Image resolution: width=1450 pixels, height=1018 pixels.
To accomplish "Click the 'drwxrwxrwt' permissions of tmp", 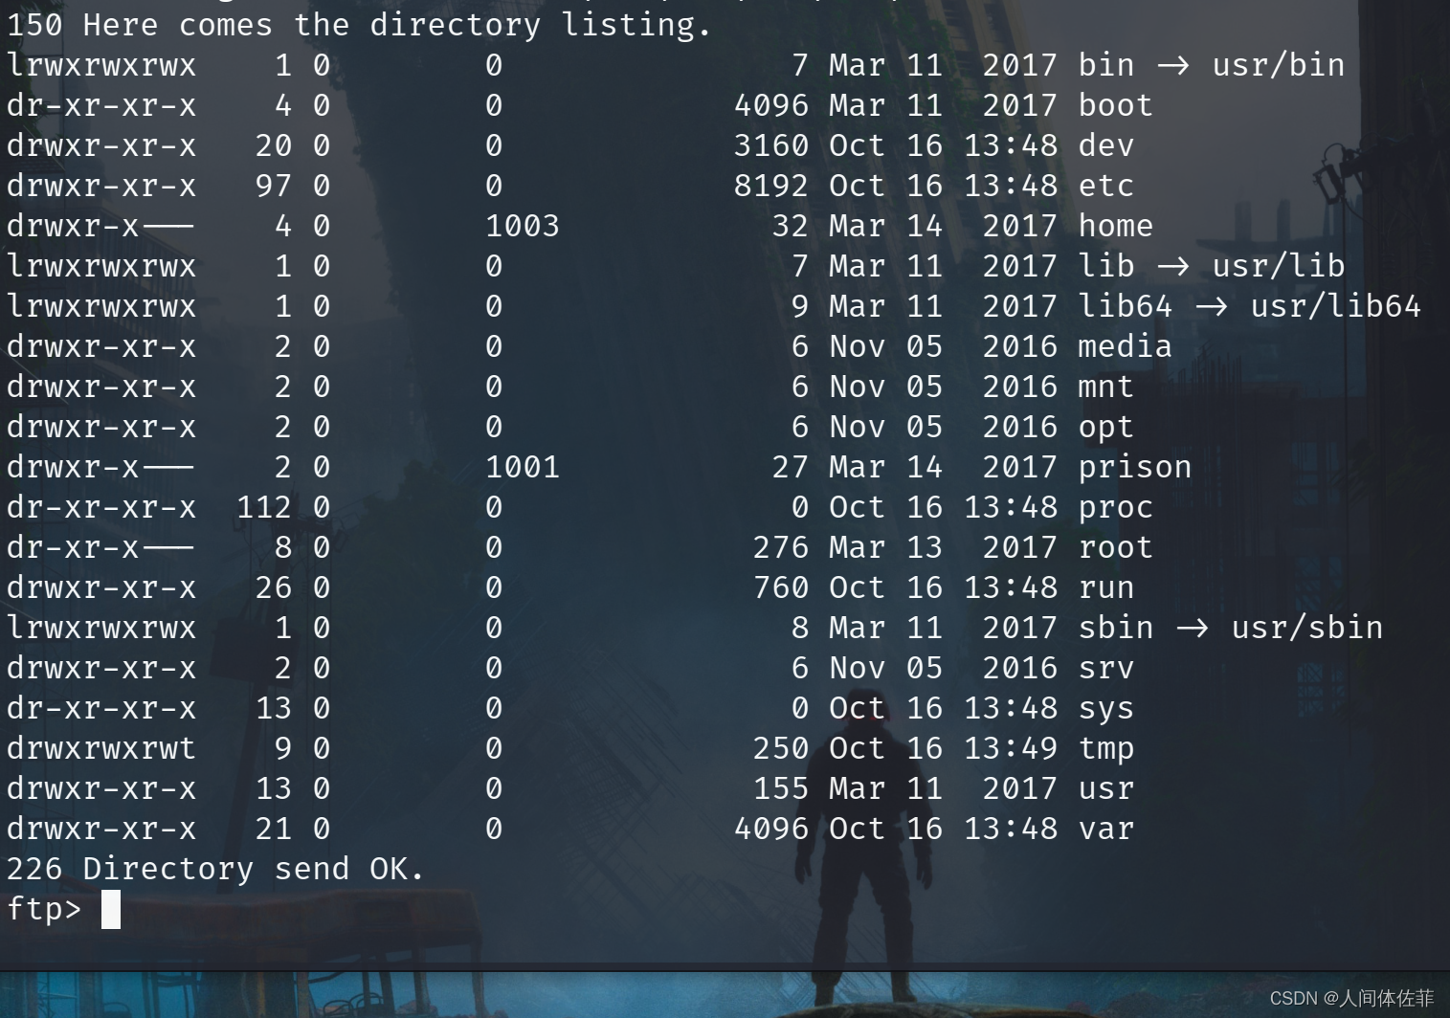I will click(x=100, y=748).
